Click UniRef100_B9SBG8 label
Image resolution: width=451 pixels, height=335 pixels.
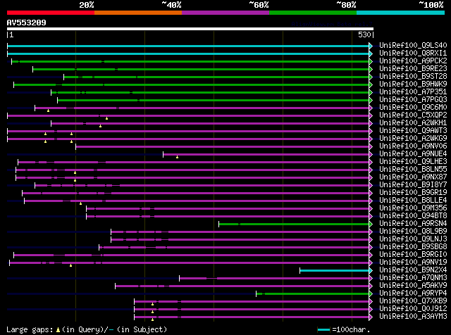(x=413, y=247)
